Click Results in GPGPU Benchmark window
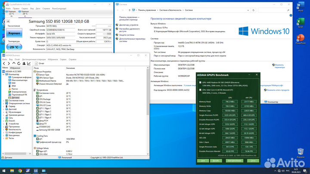The image size is (310, 174). 216,161
